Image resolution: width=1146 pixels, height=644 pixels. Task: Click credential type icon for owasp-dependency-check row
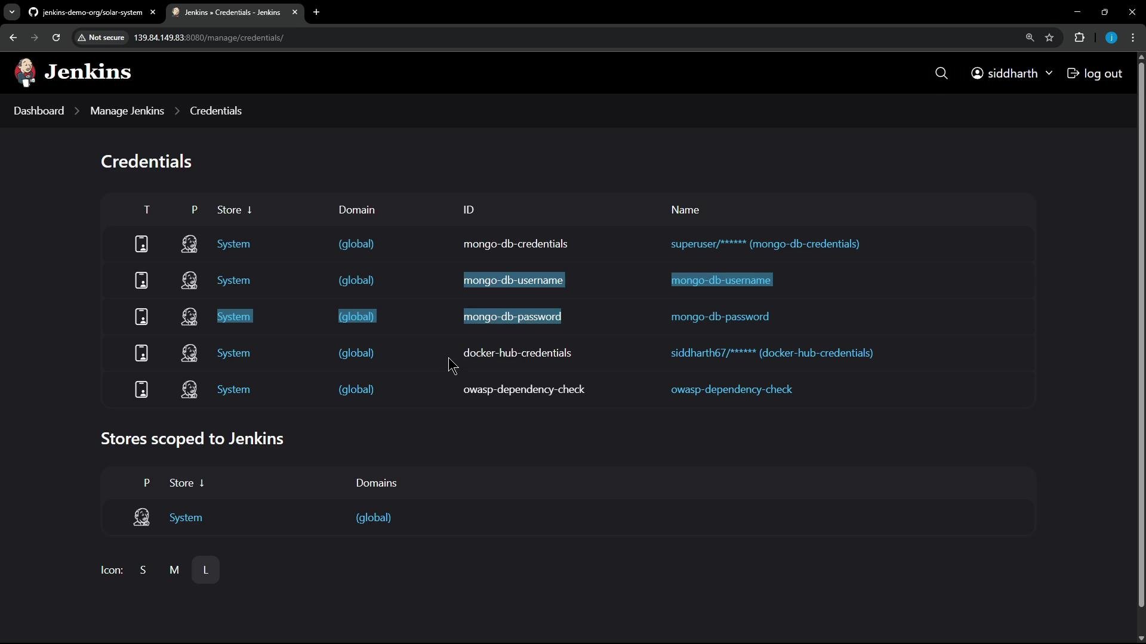141,389
